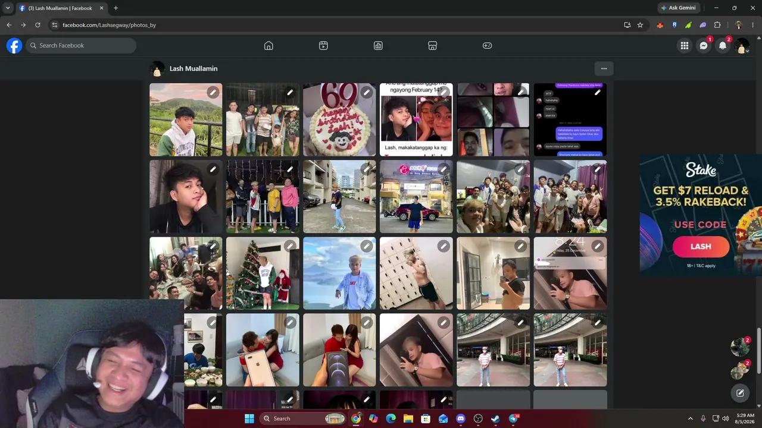The height and width of the screenshot is (428, 762).
Task: Open a new browser tab
Action: click(115, 8)
